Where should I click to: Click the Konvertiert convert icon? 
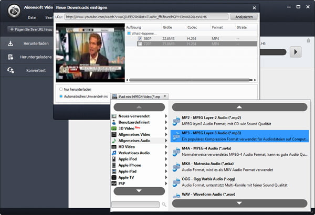tap(10, 70)
